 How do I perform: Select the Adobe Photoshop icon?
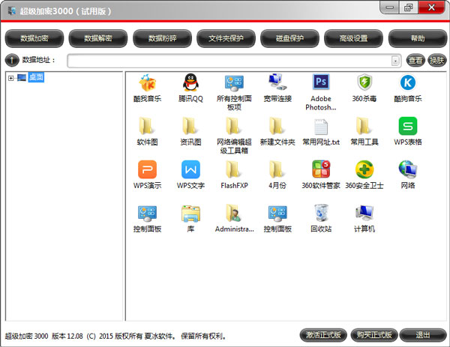coord(321,82)
